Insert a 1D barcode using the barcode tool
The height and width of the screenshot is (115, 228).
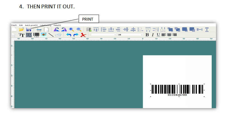pyautogui.click(x=36, y=35)
